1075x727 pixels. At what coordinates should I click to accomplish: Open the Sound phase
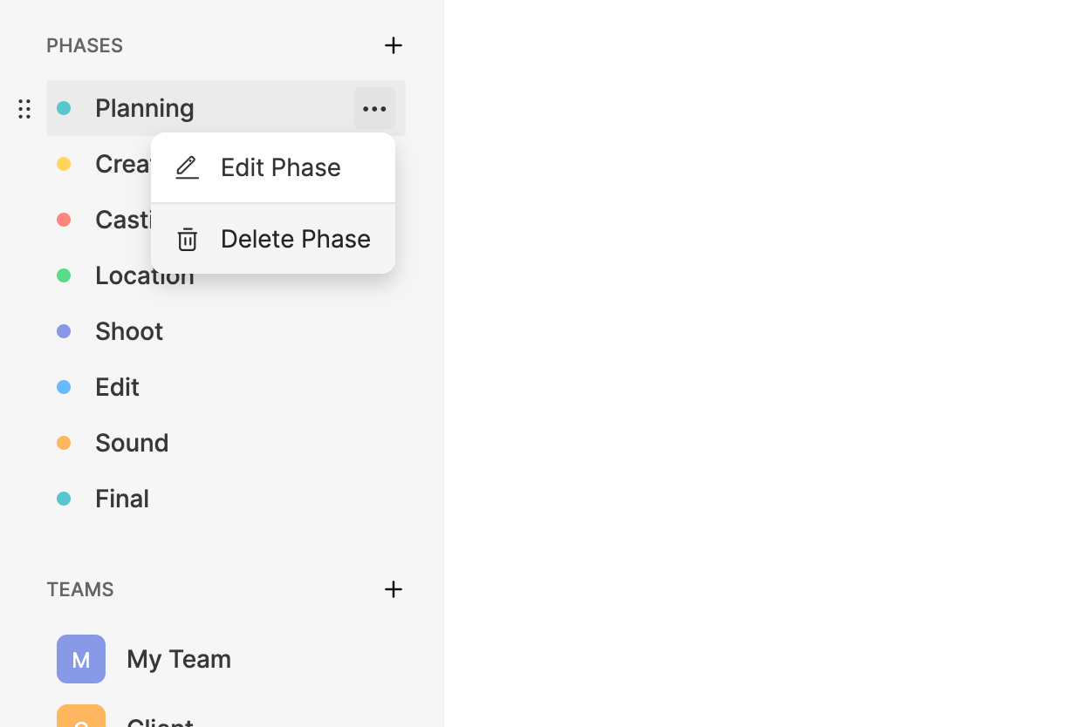click(x=132, y=443)
